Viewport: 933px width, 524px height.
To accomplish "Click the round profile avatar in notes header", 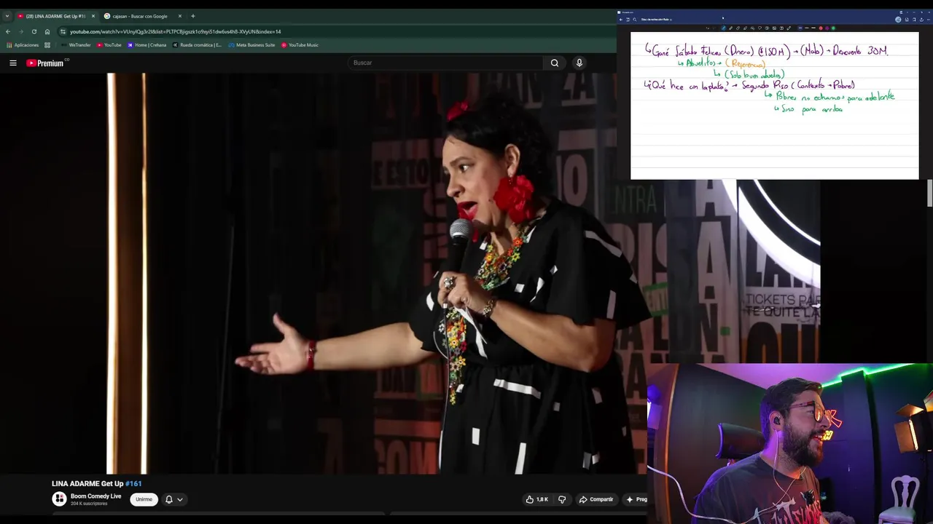I will 898,20.
